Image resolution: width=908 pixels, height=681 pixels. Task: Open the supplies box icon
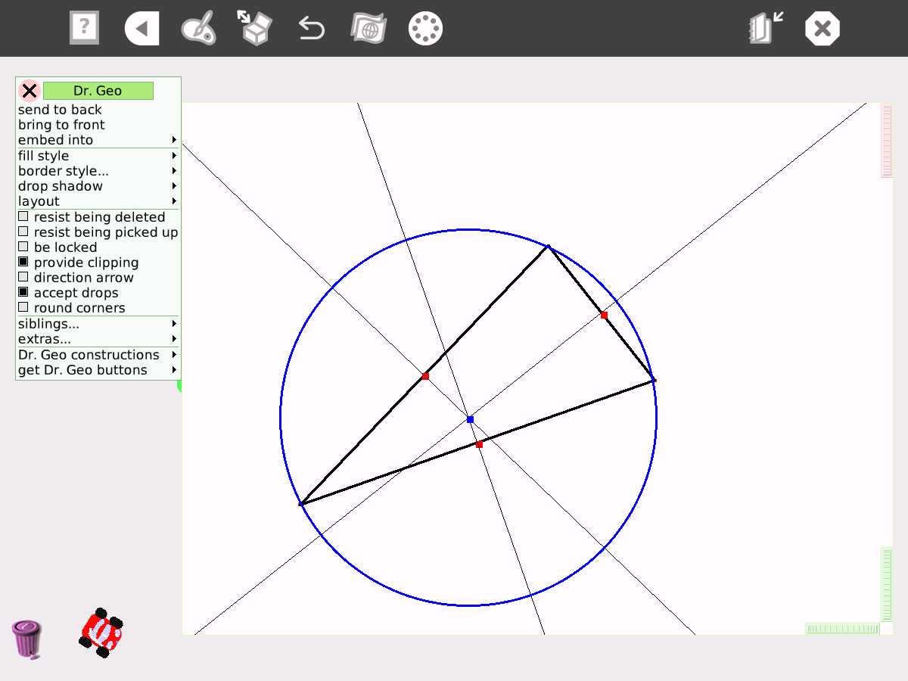pos(255,27)
